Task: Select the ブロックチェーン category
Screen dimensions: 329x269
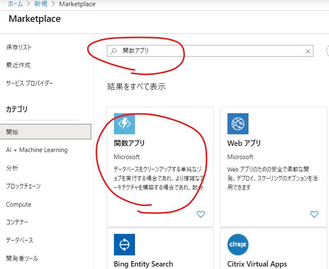Action: pos(23,186)
